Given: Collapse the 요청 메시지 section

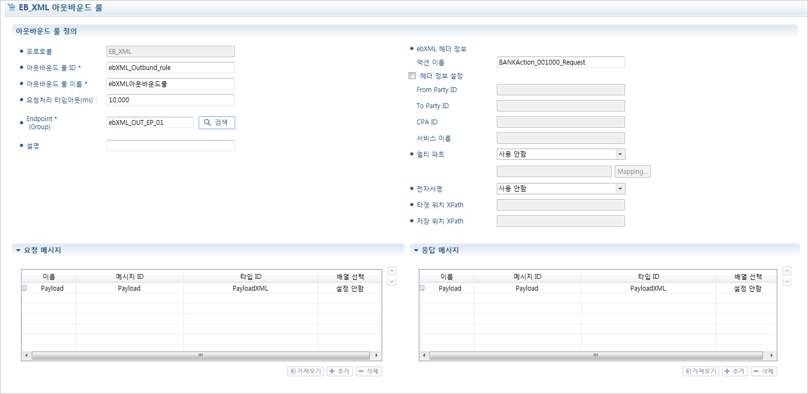Looking at the screenshot, I should click(18, 249).
